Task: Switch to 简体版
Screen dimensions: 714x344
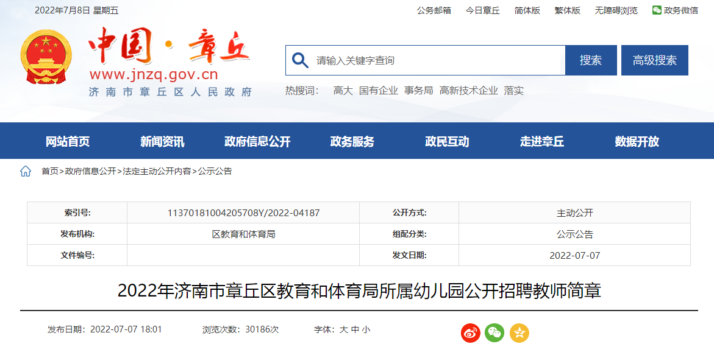Action: pos(527,10)
